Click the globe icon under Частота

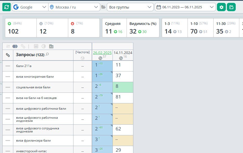tap(83, 58)
